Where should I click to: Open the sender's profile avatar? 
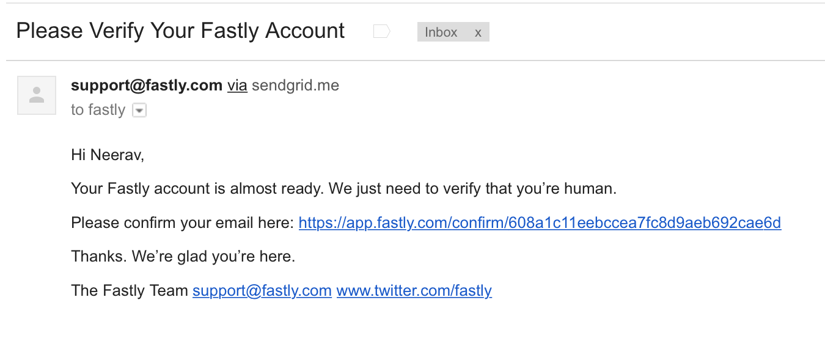(37, 95)
